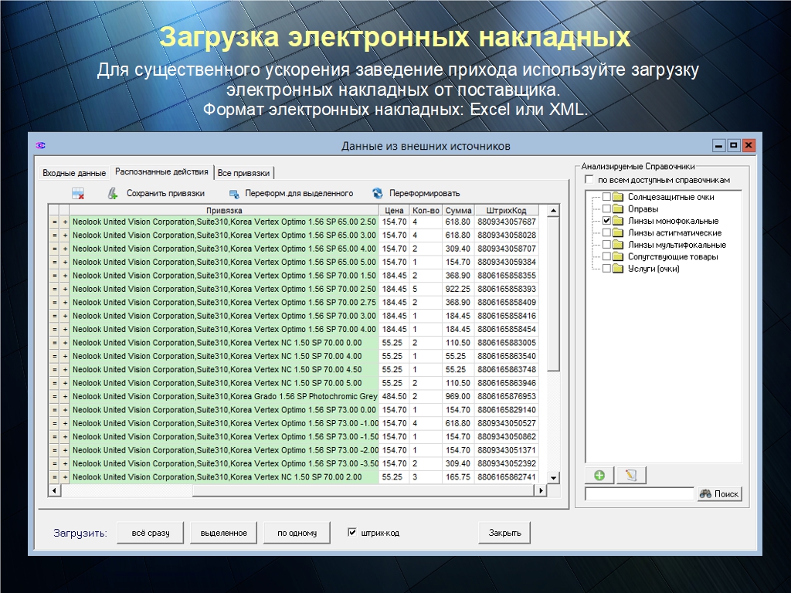Check the 'Солнцезащитные очки' checkbox
Viewport: 791px width, 593px height.
[x=606, y=197]
